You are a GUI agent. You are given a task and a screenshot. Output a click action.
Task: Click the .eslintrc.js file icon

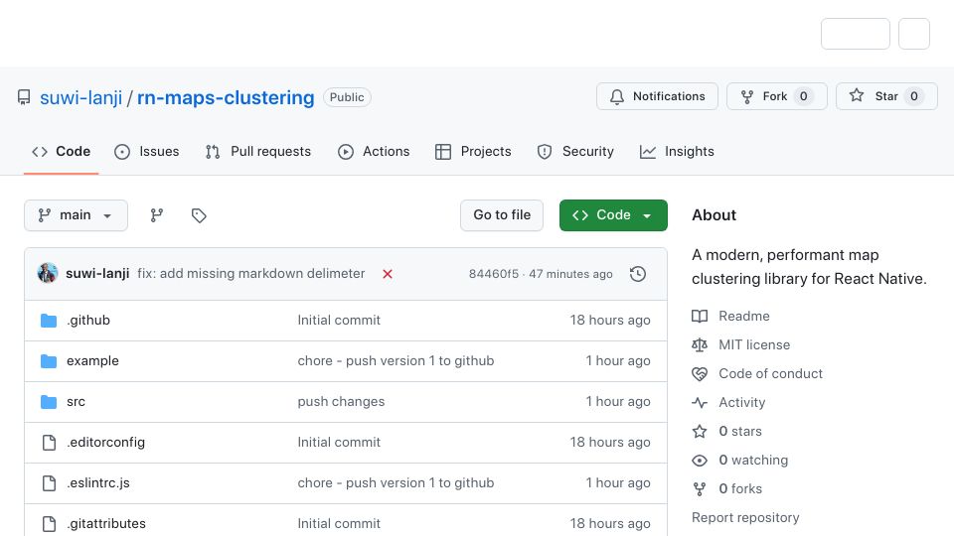(50, 483)
